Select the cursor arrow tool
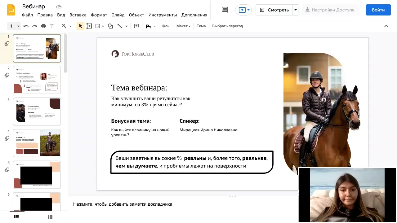This screenshot has height=223, width=397. (x=81, y=26)
